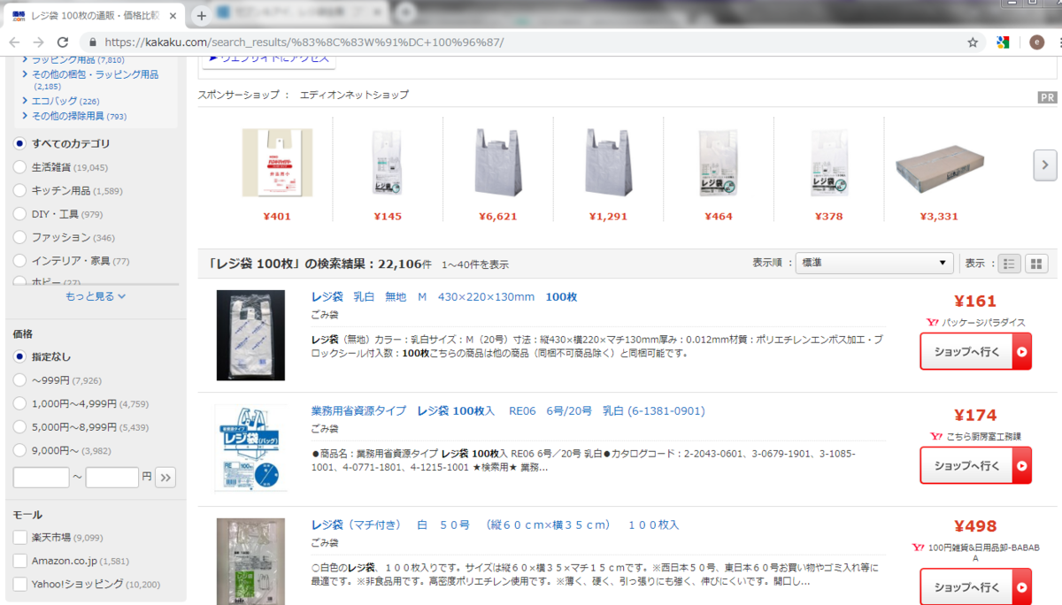Select 5,000円～8,999円 price radio

click(20, 427)
